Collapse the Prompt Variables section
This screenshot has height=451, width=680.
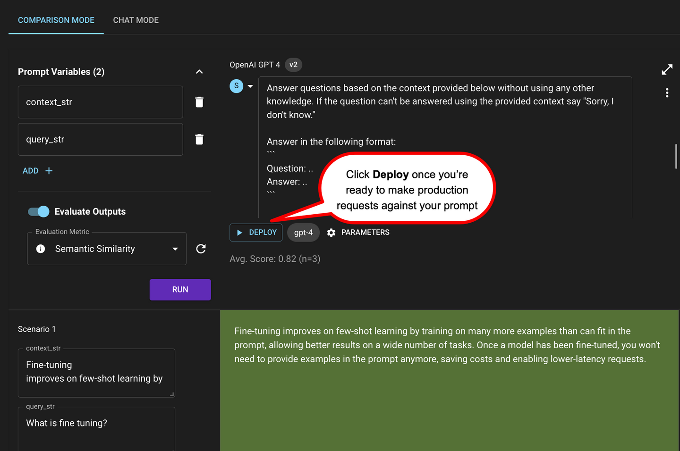click(199, 72)
